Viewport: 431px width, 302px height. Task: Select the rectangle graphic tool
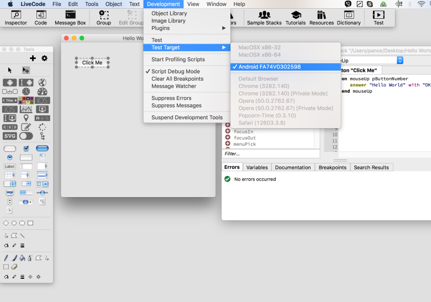(30, 223)
